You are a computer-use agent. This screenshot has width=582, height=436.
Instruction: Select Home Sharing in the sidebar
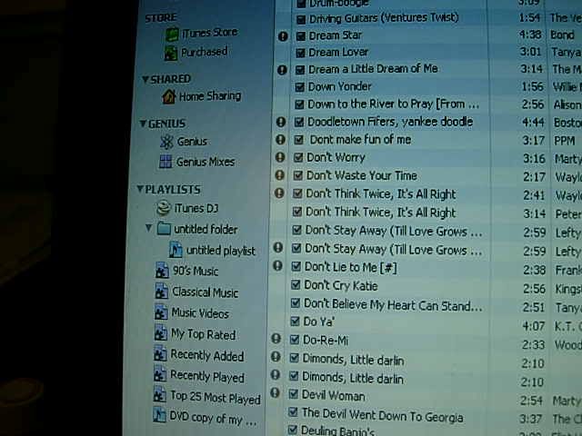(210, 96)
